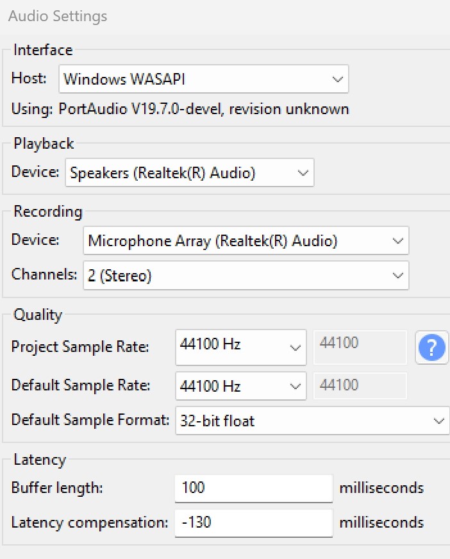
Task: Open the Host dropdown showing Windows WASAPI
Action: pyautogui.click(x=203, y=79)
